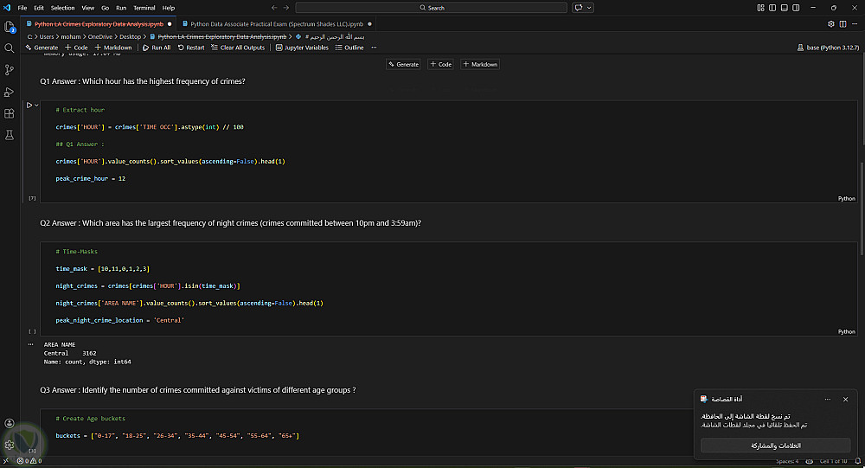
Task: Open the Copilot chat dropdown arrow
Action: click(590, 7)
